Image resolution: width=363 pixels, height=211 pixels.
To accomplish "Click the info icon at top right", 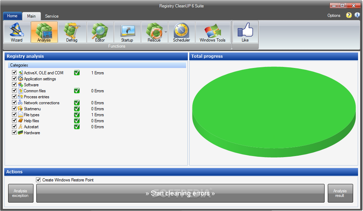I will point(357,15).
